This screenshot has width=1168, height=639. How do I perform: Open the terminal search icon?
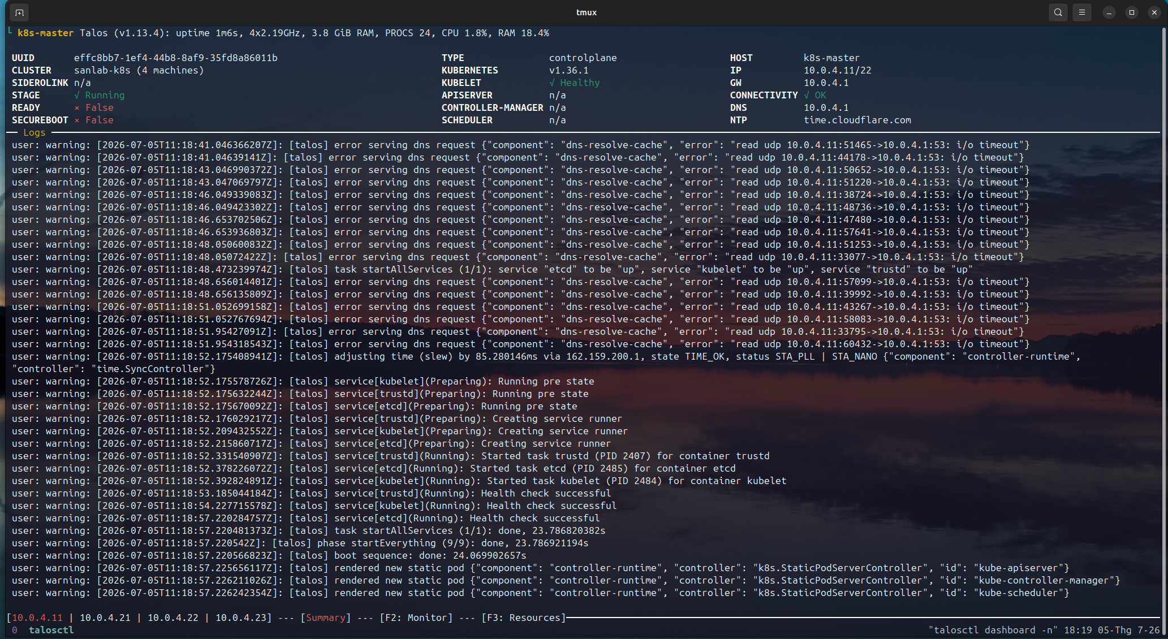(1058, 12)
